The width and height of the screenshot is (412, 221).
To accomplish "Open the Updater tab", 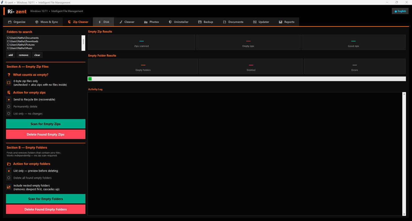I will point(261,22).
